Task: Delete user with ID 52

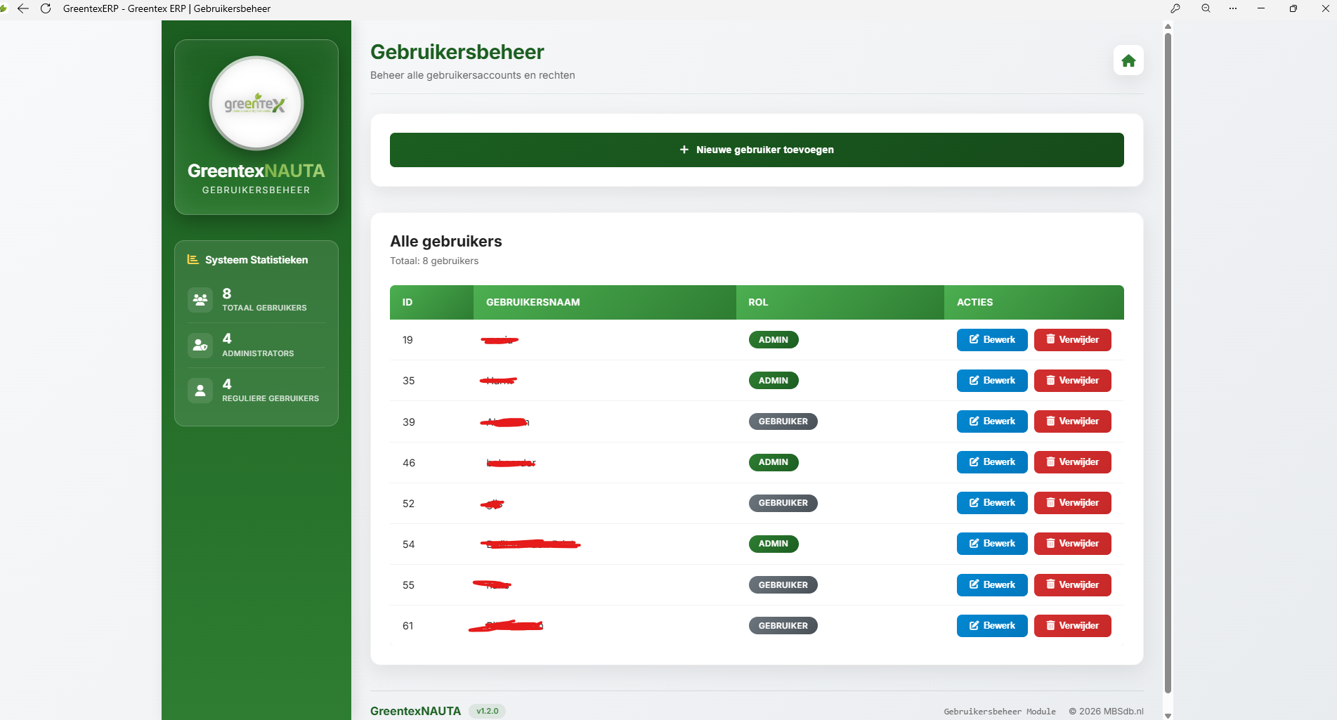Action: tap(1073, 503)
